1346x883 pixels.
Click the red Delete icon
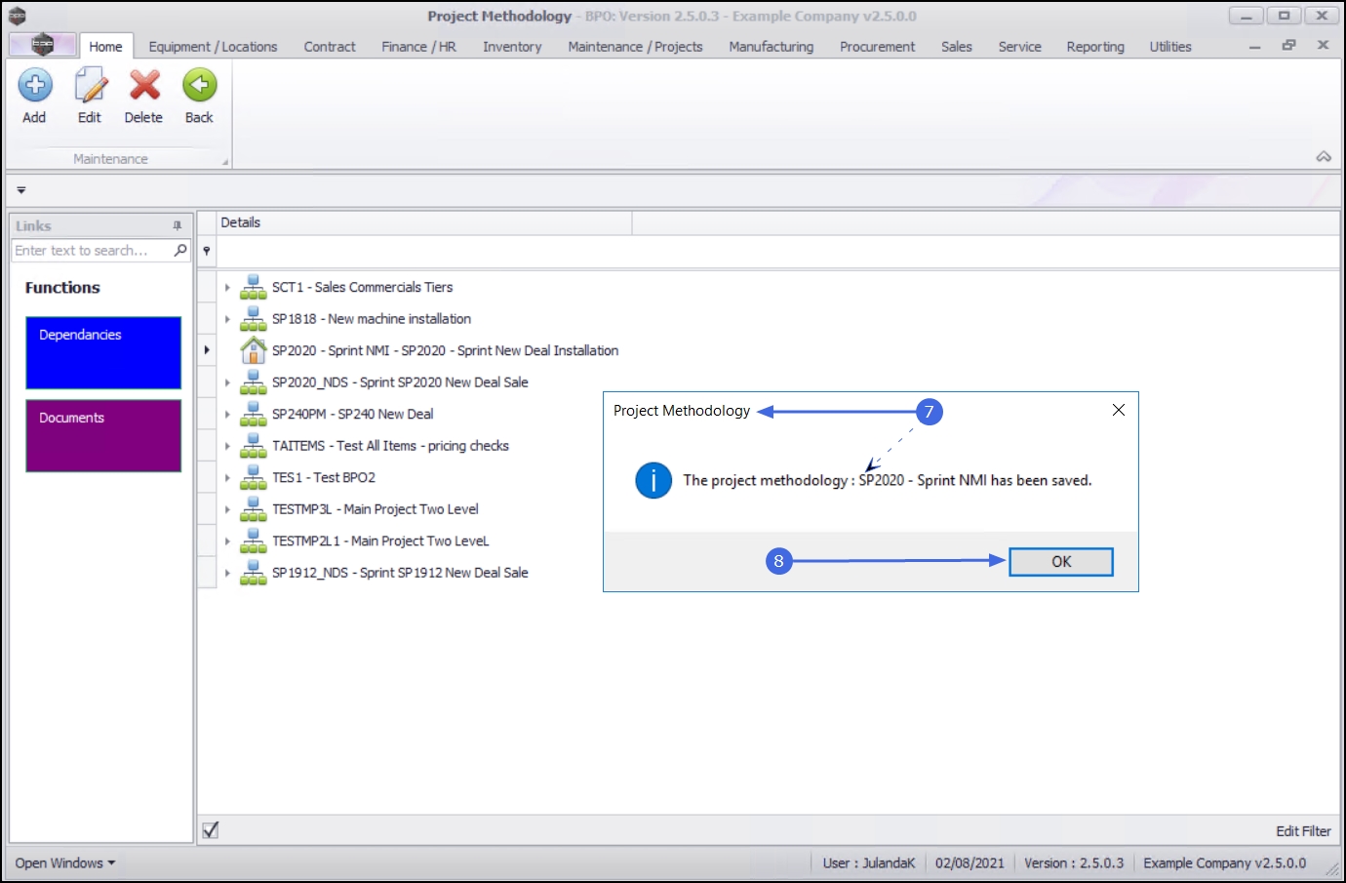(x=144, y=86)
